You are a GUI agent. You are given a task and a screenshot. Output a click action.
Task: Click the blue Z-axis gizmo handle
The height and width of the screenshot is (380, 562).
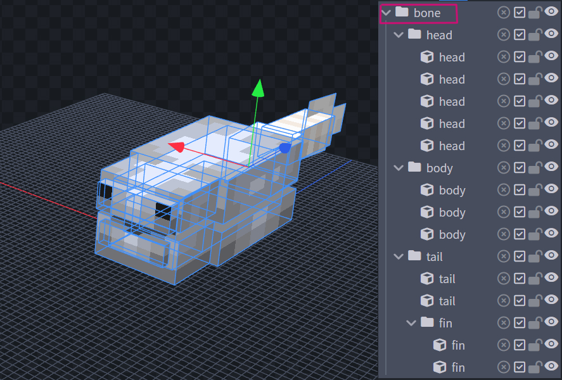pos(285,148)
